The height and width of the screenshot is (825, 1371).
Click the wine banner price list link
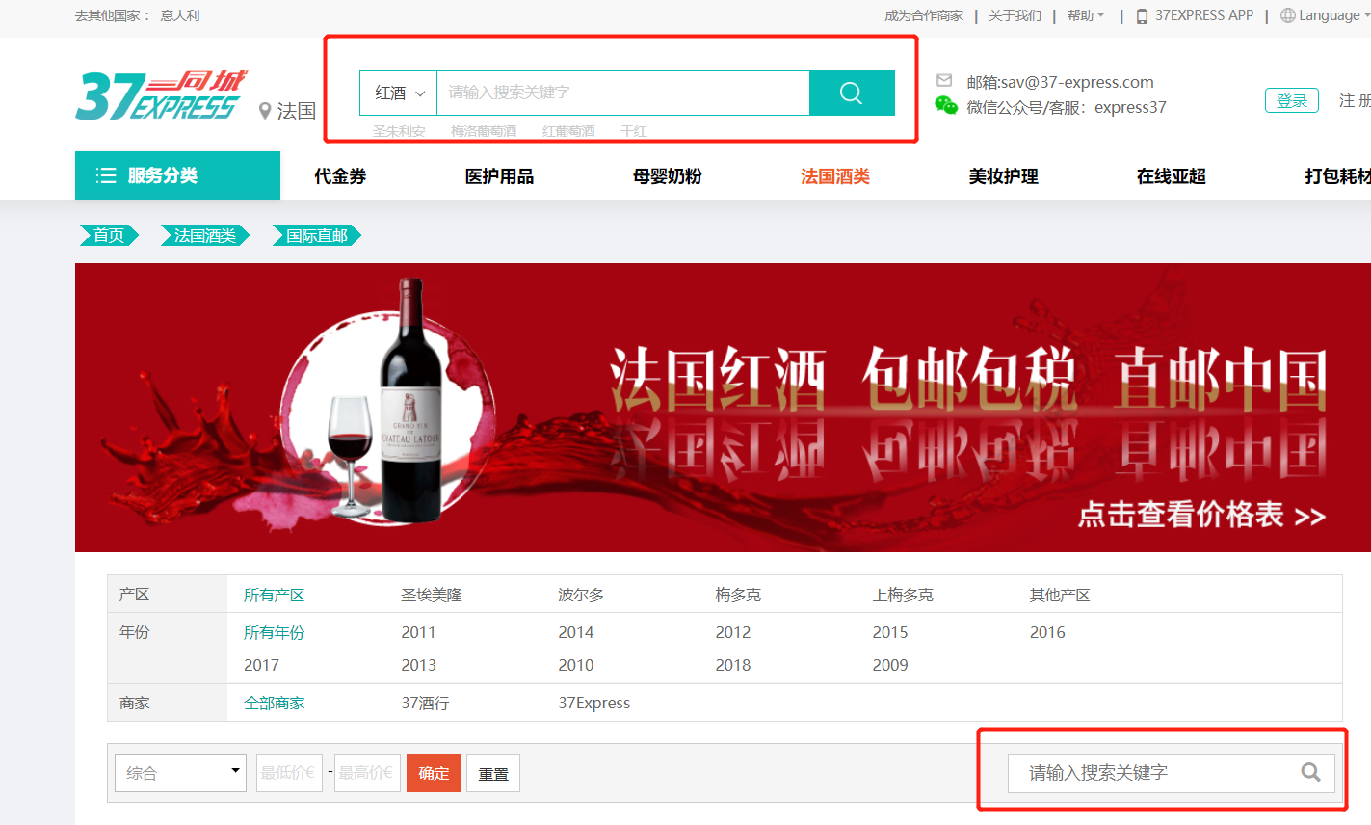1200,515
